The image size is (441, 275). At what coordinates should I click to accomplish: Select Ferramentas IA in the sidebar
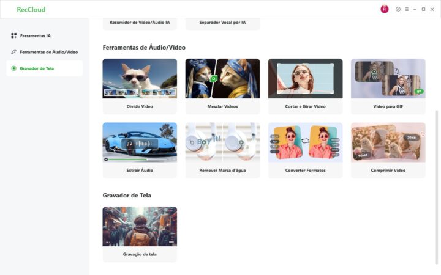(x=36, y=35)
